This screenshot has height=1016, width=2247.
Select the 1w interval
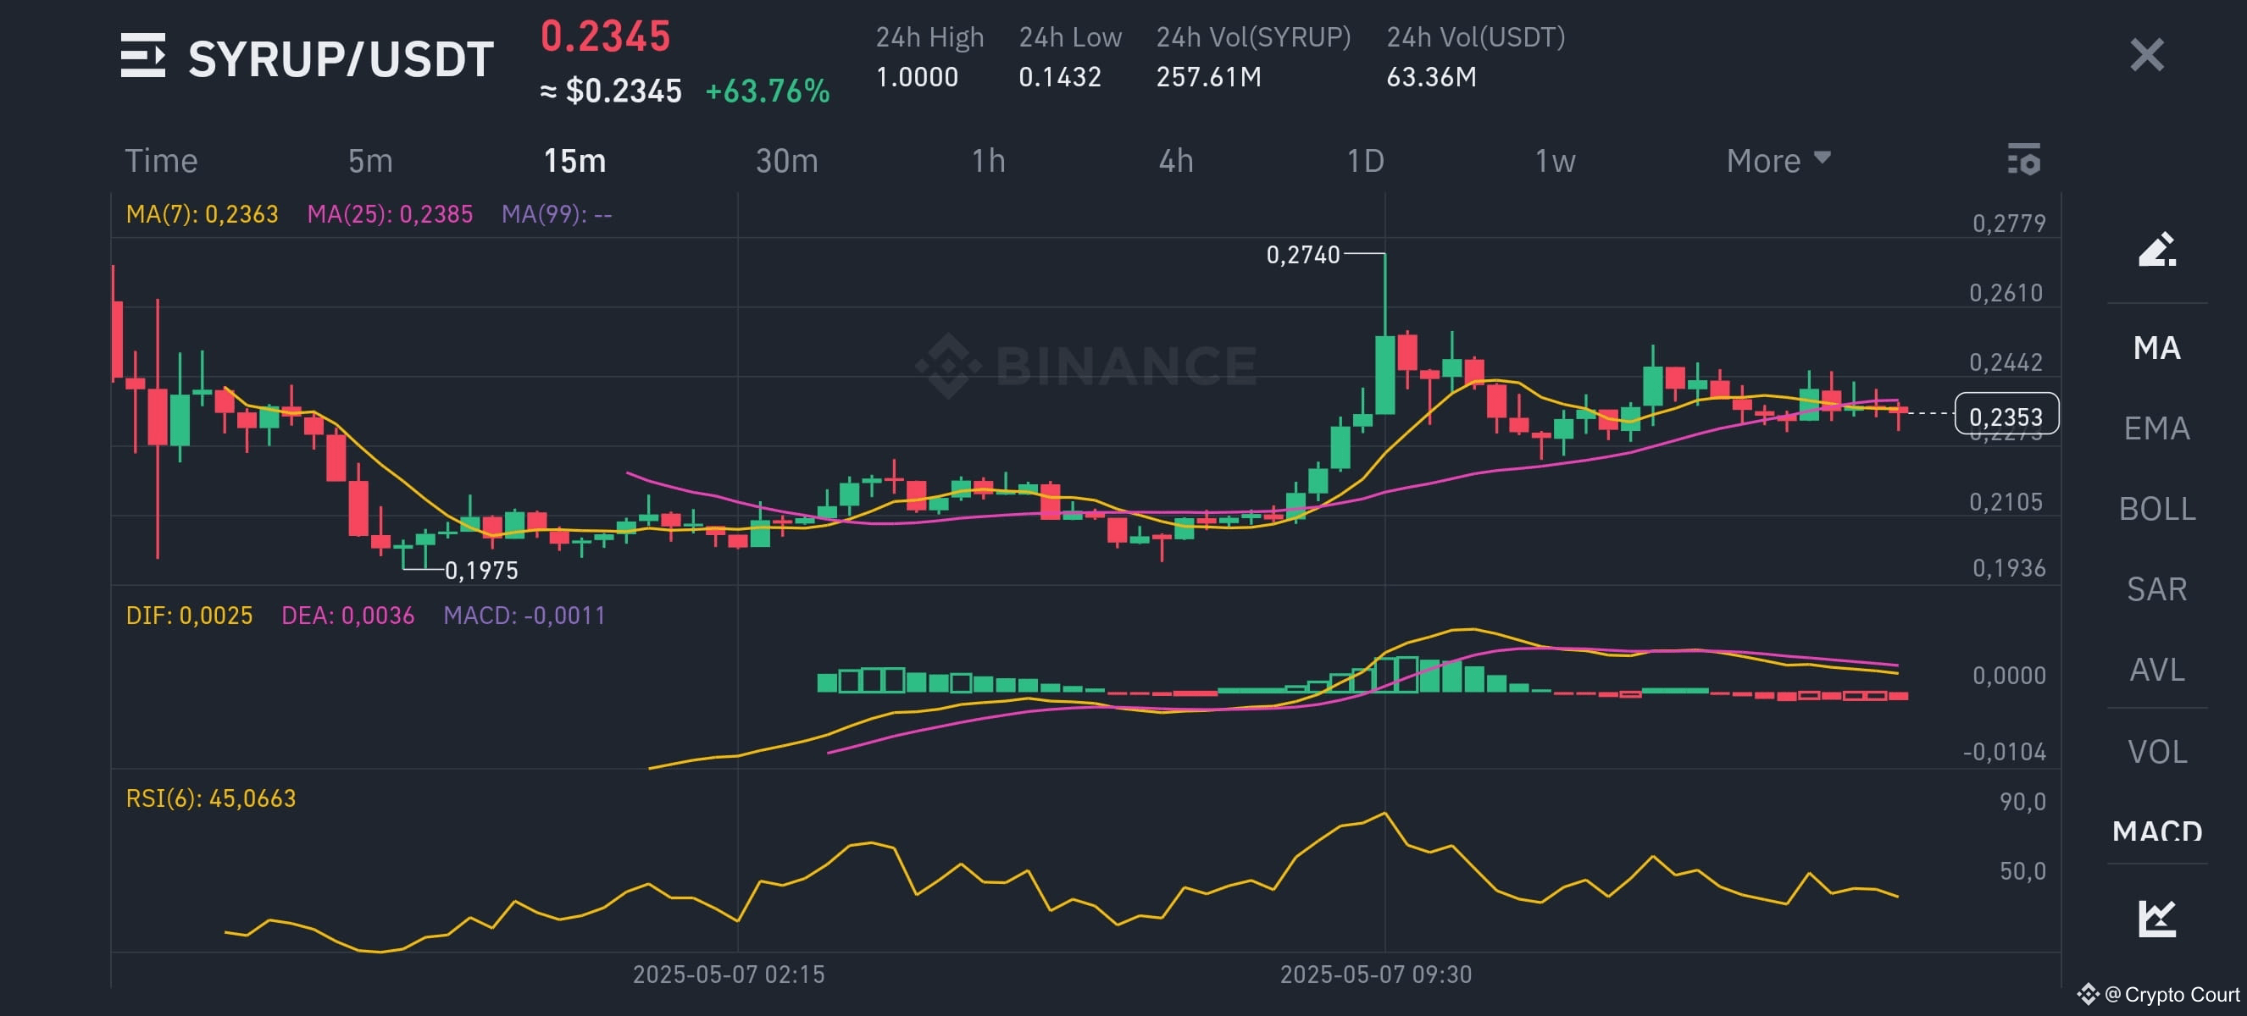(1555, 161)
